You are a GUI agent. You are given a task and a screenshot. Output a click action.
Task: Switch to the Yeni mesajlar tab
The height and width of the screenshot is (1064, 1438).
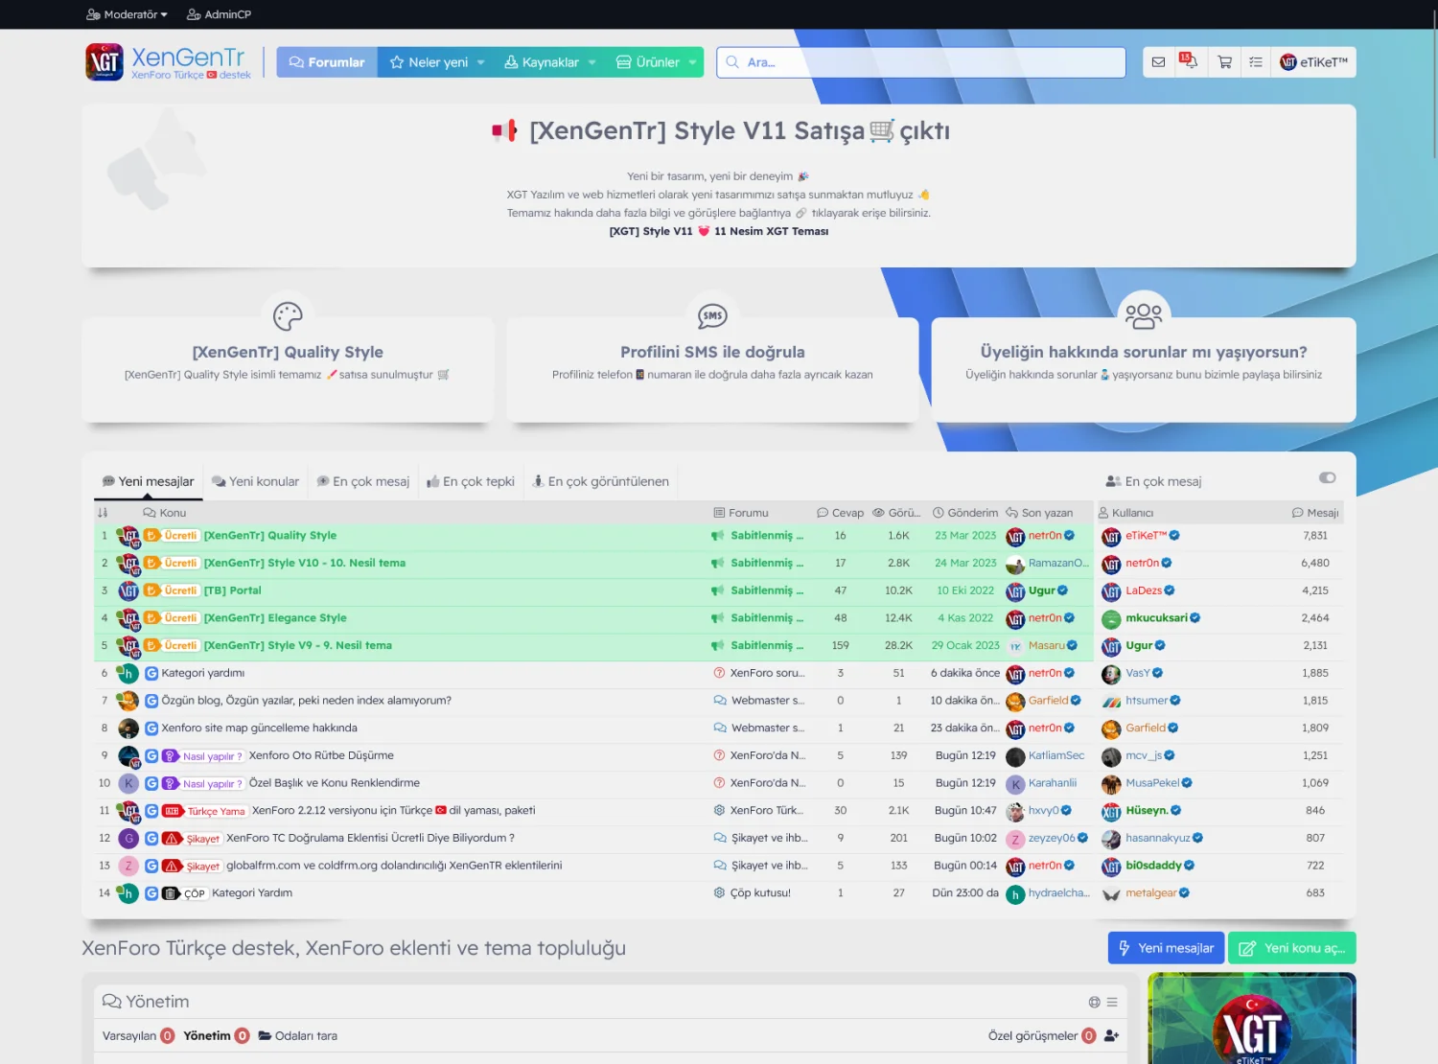(149, 481)
